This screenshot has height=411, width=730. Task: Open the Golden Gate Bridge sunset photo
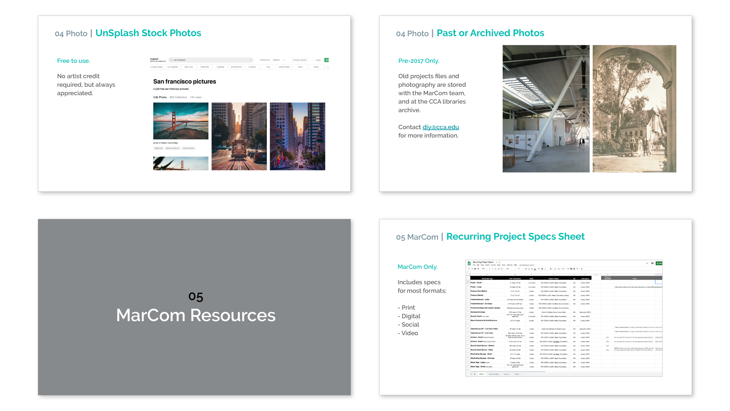(x=181, y=121)
